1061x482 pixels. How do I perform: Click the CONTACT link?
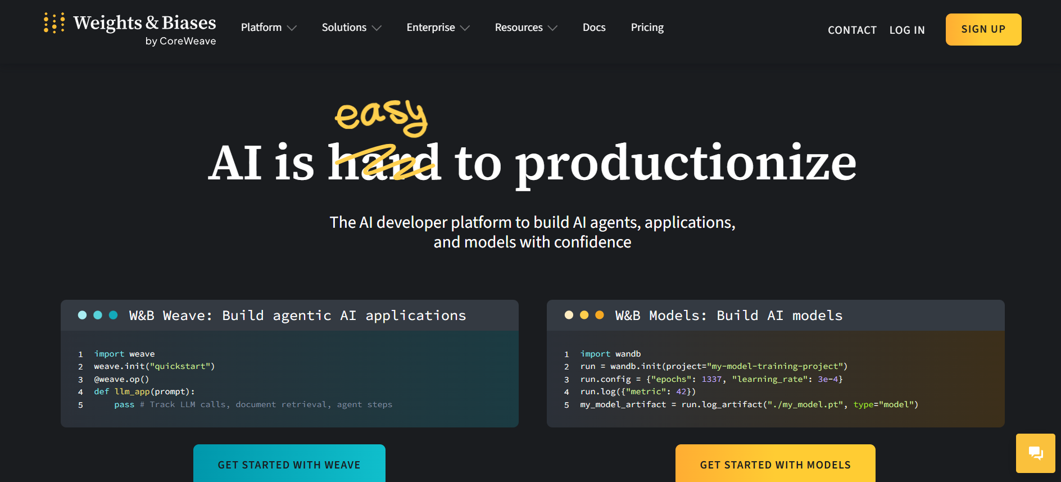coord(852,30)
